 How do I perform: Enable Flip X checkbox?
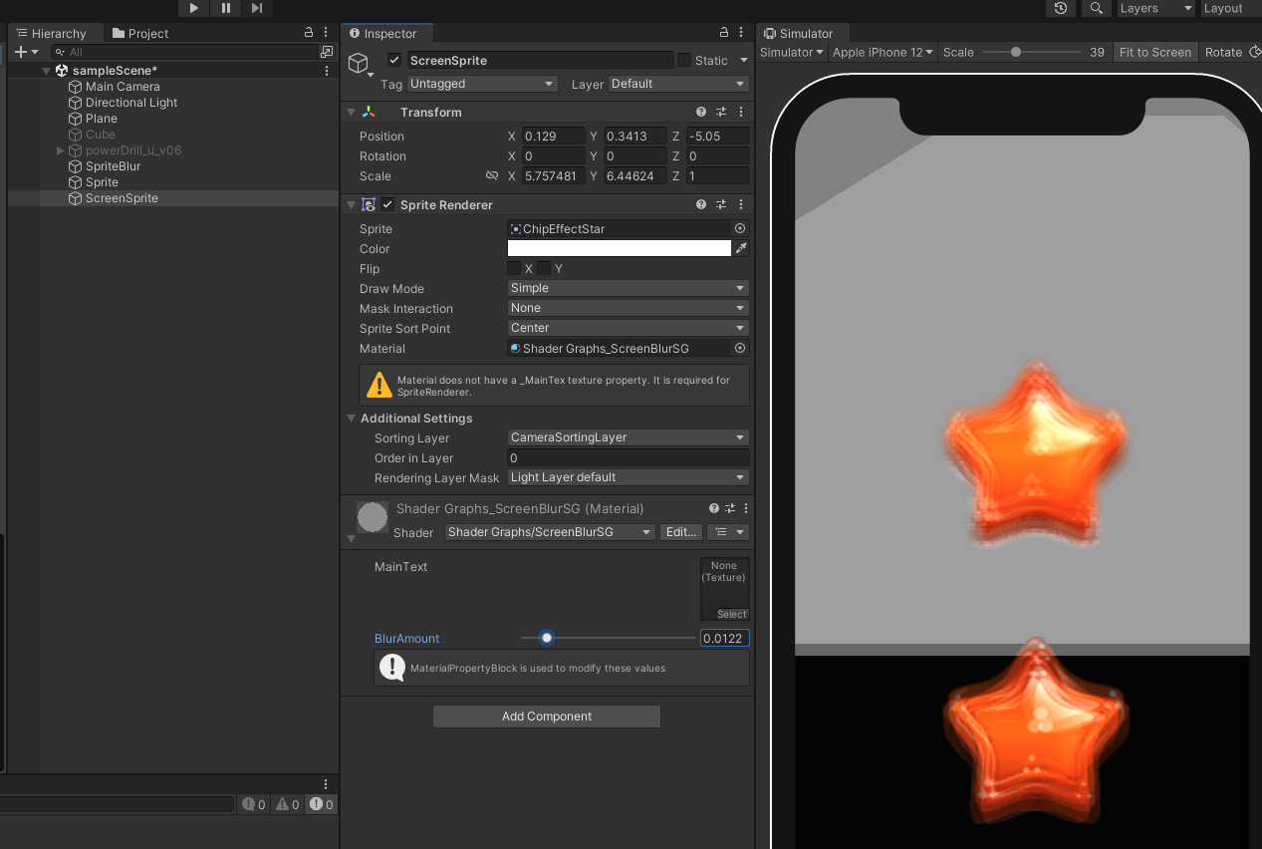[514, 268]
